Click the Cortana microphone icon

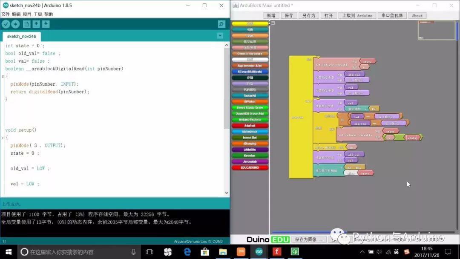point(133,252)
